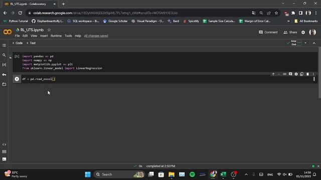
Task: Open the Insert menu
Action: (x=44, y=35)
